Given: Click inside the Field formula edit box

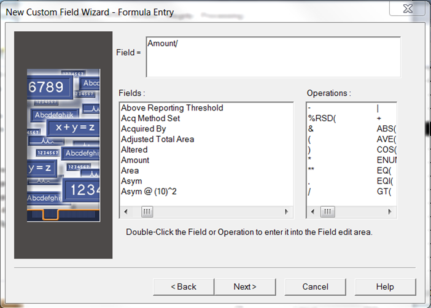Looking at the screenshot, I should click(273, 57).
